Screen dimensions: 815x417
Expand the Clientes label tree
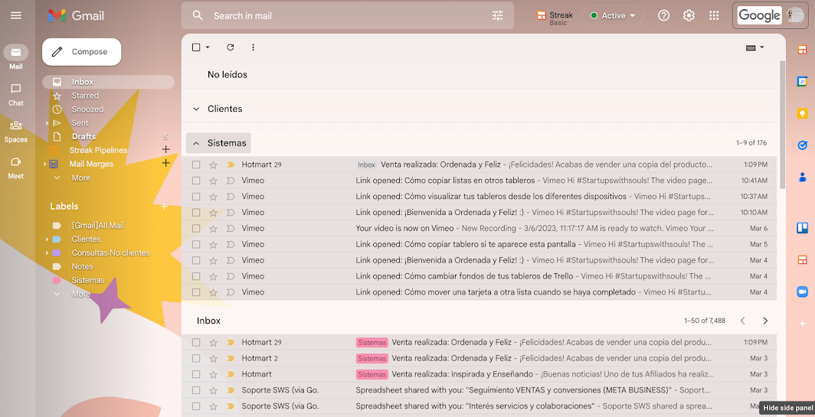coord(47,239)
